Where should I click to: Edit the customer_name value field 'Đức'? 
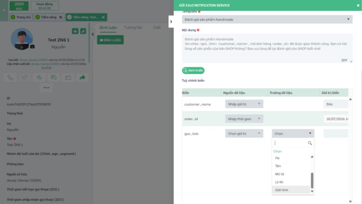pyautogui.click(x=336, y=104)
